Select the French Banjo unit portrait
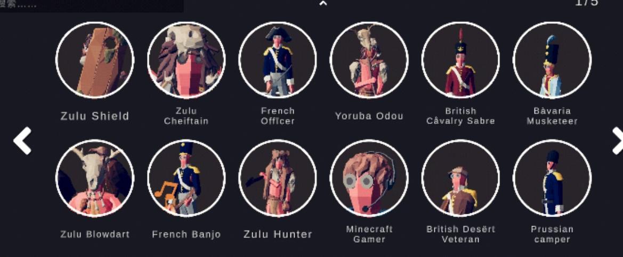This screenshot has height=257, width=623. pos(187,178)
